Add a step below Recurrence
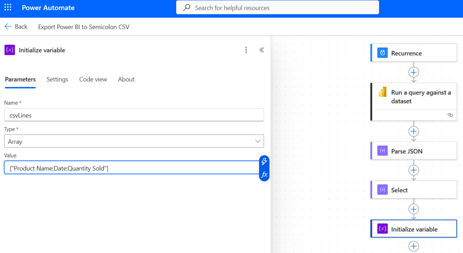The image size is (463, 253). (x=414, y=72)
